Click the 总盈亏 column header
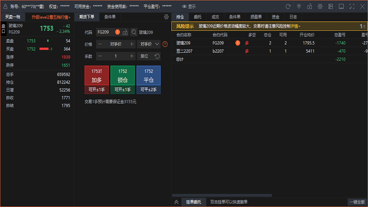This screenshot has height=207, width=368. tap(340, 35)
